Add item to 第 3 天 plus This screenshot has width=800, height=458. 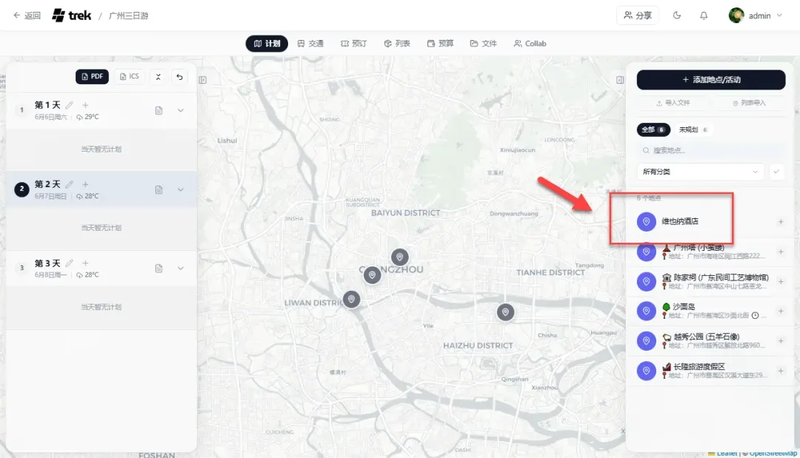point(85,263)
